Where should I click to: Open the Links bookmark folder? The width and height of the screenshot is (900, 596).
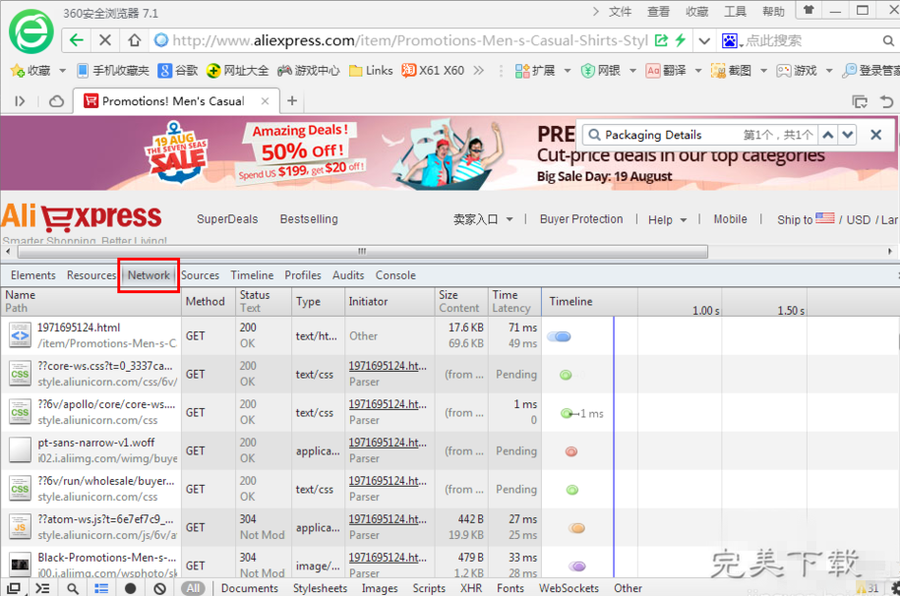click(372, 71)
